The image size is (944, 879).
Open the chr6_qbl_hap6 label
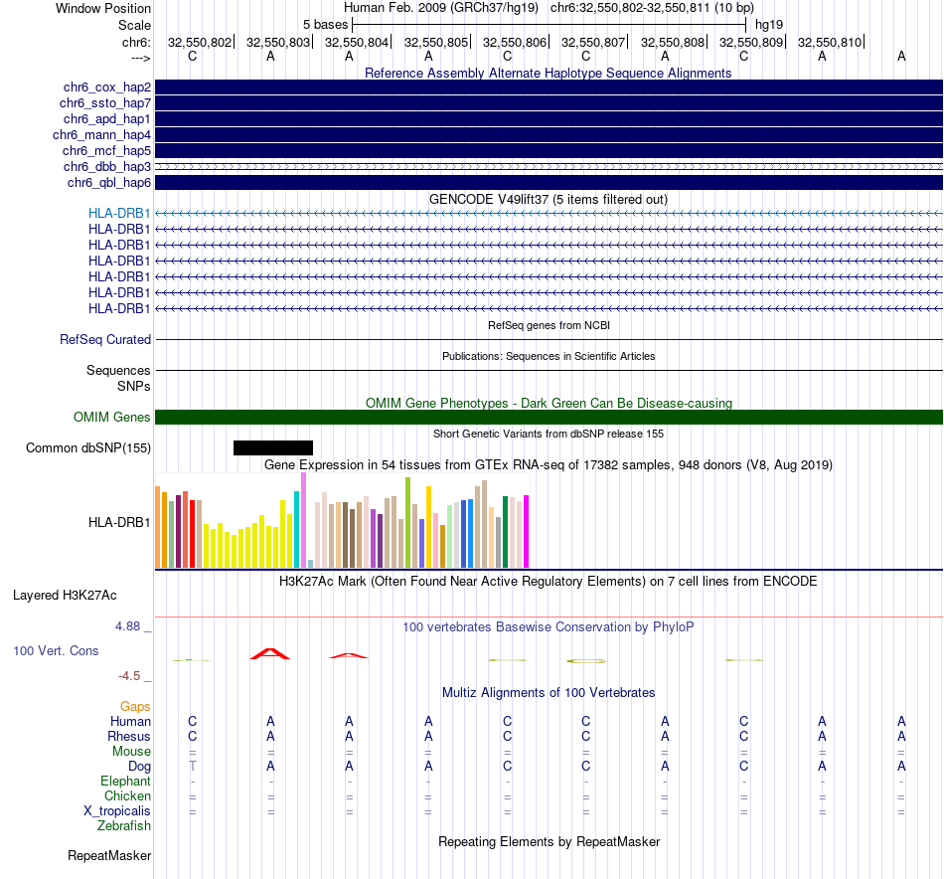pos(109,183)
